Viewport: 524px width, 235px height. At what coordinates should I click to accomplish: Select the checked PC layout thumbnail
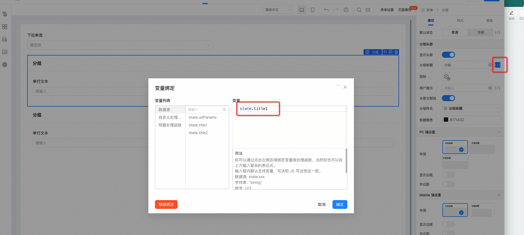[x=455, y=147]
